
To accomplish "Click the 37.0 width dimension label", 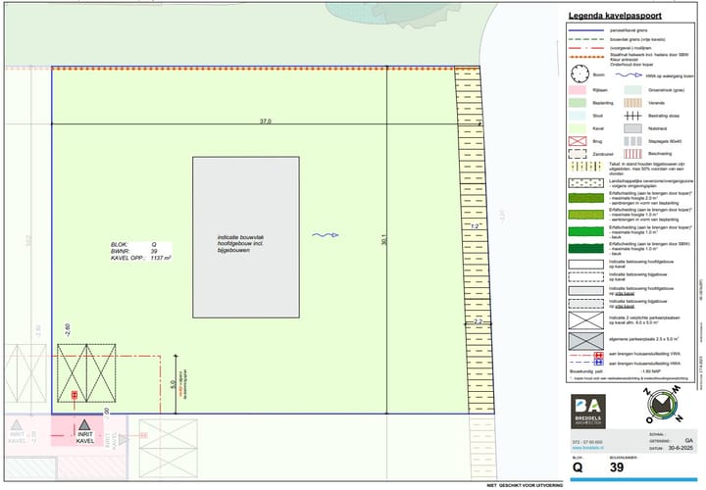I will coord(265,122).
